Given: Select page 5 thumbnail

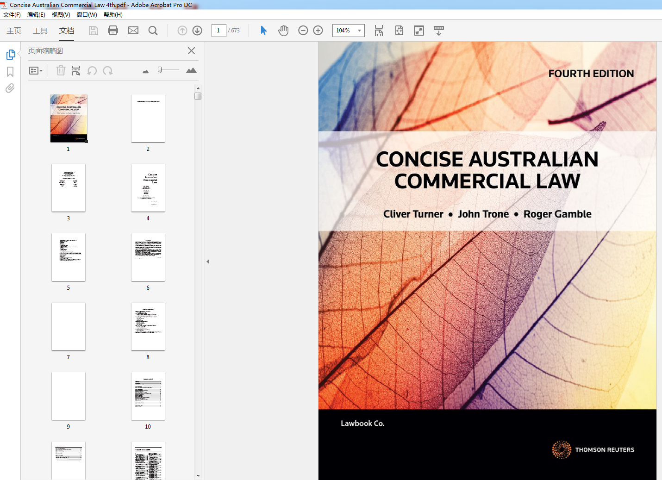Looking at the screenshot, I should coord(69,257).
